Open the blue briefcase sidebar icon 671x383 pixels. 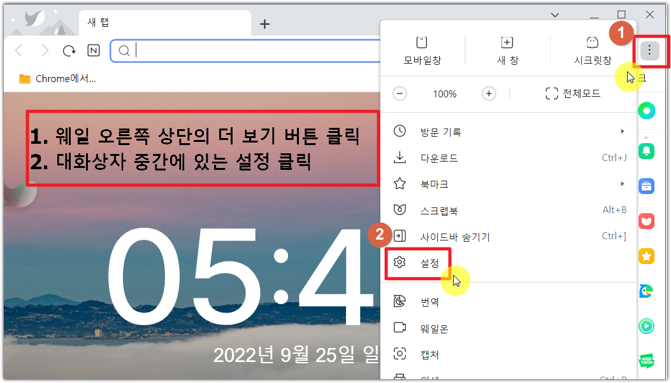tap(647, 186)
